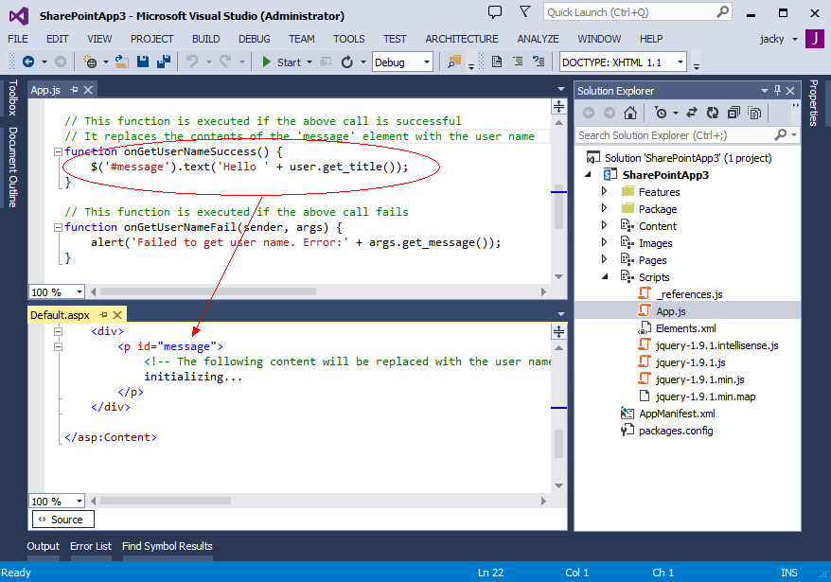The width and height of the screenshot is (831, 582).
Task: Click the Refresh browser circular arrow icon
Action: click(347, 62)
